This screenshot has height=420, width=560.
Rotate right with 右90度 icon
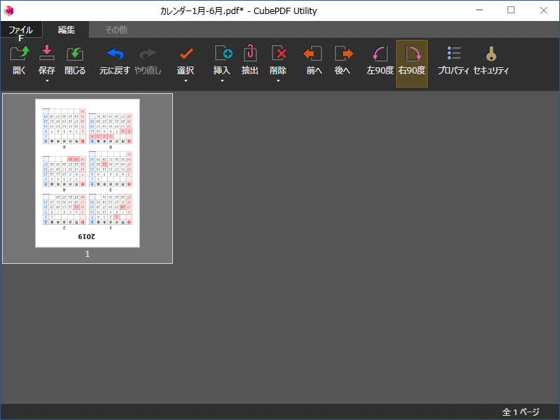click(412, 54)
